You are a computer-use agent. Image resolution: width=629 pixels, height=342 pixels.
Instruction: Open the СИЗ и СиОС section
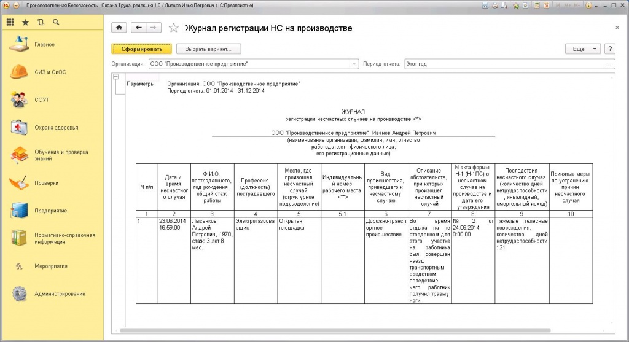coord(52,72)
